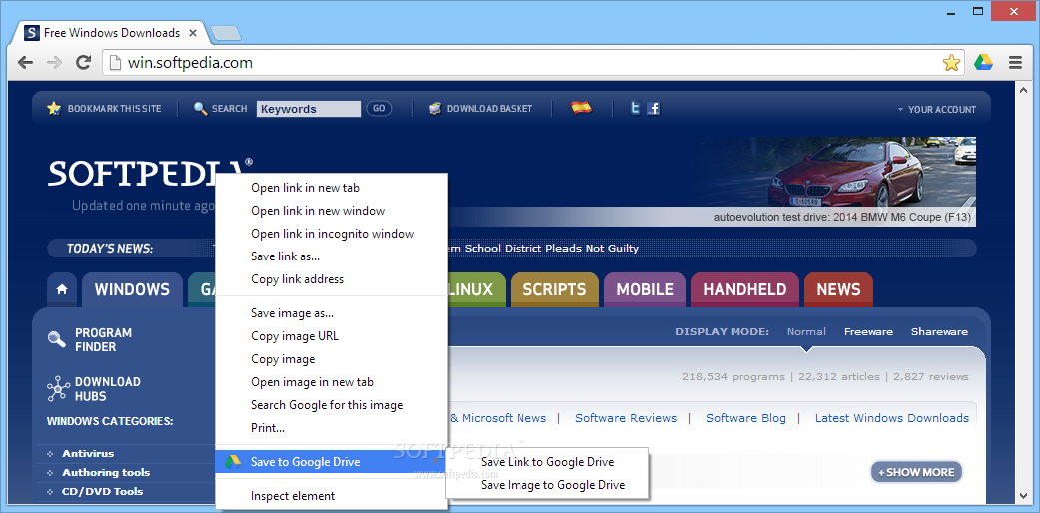Click the DOWNLOAD BASKET label
Image resolution: width=1040 pixels, height=513 pixels.
[489, 109]
